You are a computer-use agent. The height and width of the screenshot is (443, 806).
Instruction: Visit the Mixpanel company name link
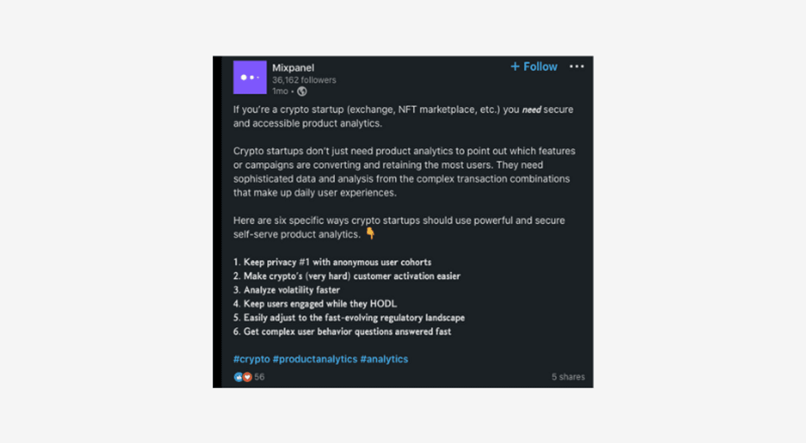tap(293, 68)
